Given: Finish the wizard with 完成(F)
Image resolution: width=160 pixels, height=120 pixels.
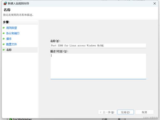Looking at the screenshot, I should [125, 112].
